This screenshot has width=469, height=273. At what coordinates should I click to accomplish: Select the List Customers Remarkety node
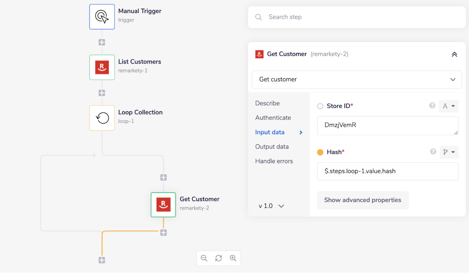click(x=102, y=67)
